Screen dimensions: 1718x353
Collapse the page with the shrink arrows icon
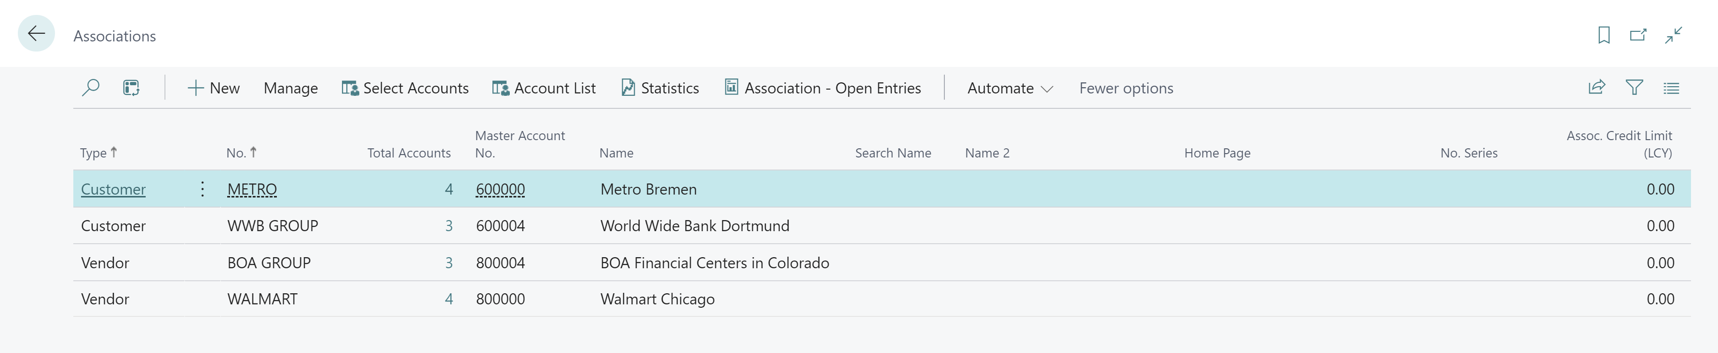[1673, 35]
